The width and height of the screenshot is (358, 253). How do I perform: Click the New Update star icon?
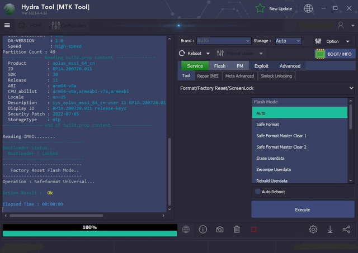click(x=260, y=8)
